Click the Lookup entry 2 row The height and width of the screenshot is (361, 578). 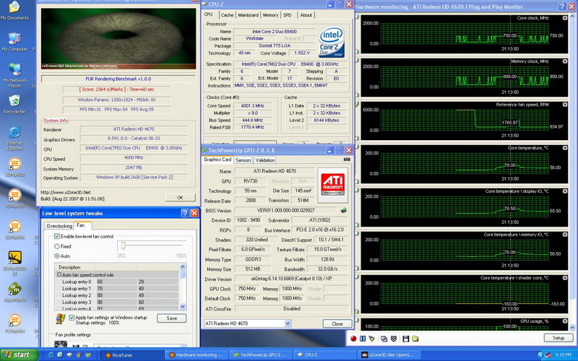pos(117,295)
